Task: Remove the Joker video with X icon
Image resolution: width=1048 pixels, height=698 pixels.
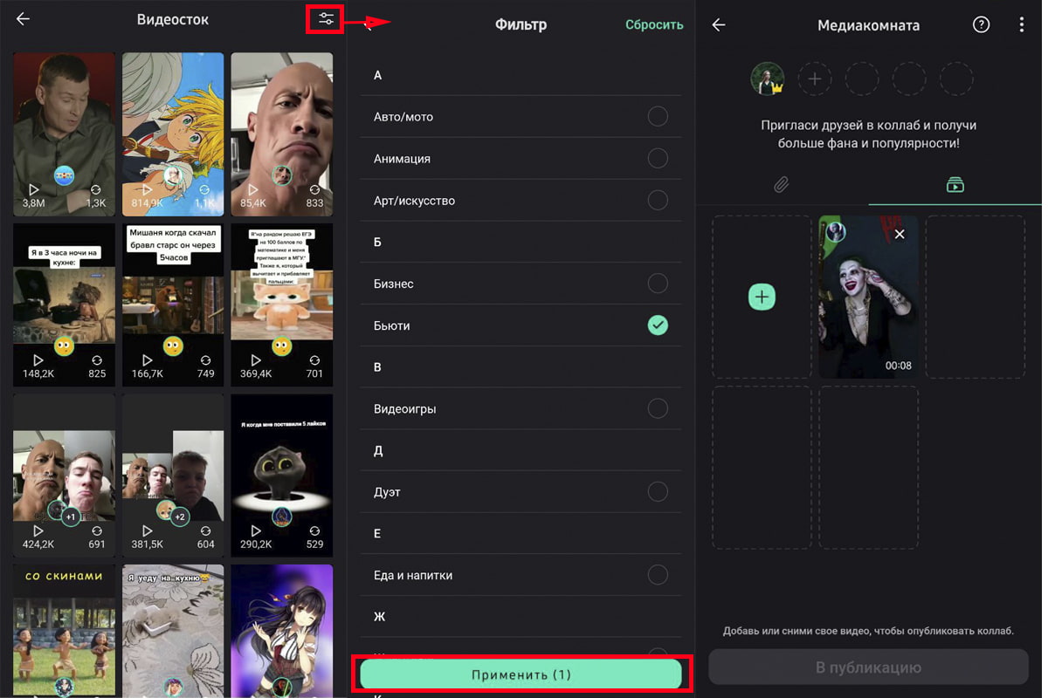Action: tap(900, 234)
